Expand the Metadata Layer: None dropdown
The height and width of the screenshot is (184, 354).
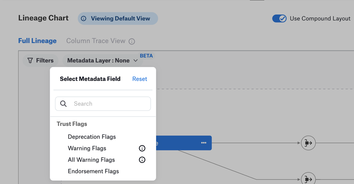point(103,60)
